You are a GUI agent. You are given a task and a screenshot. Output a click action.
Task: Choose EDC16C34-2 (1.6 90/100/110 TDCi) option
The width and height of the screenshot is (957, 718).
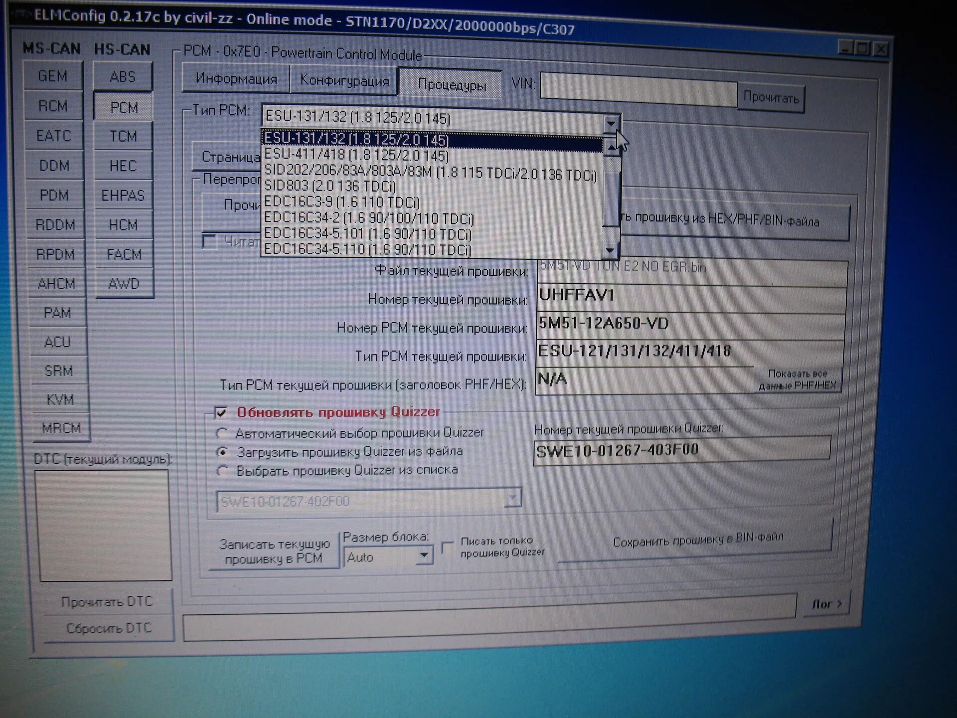(432, 218)
